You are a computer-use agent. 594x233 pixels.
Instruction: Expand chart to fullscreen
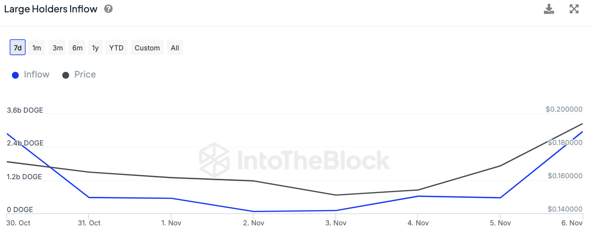pyautogui.click(x=574, y=9)
